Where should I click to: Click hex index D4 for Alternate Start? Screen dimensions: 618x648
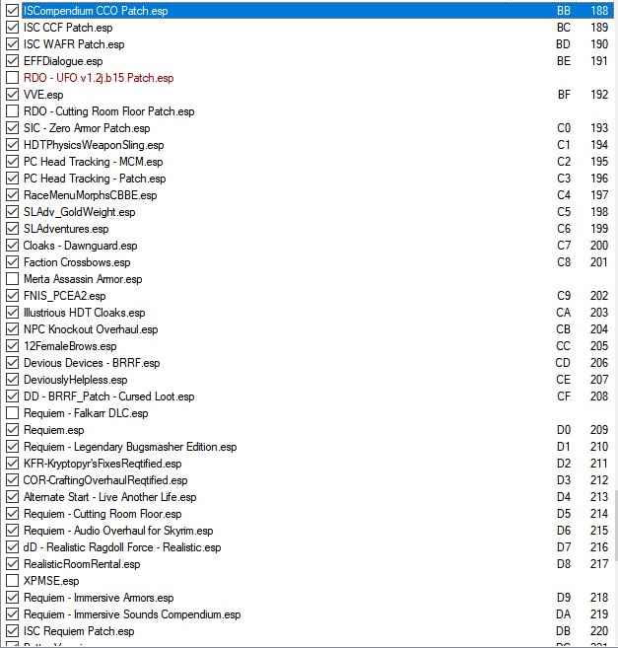click(564, 497)
